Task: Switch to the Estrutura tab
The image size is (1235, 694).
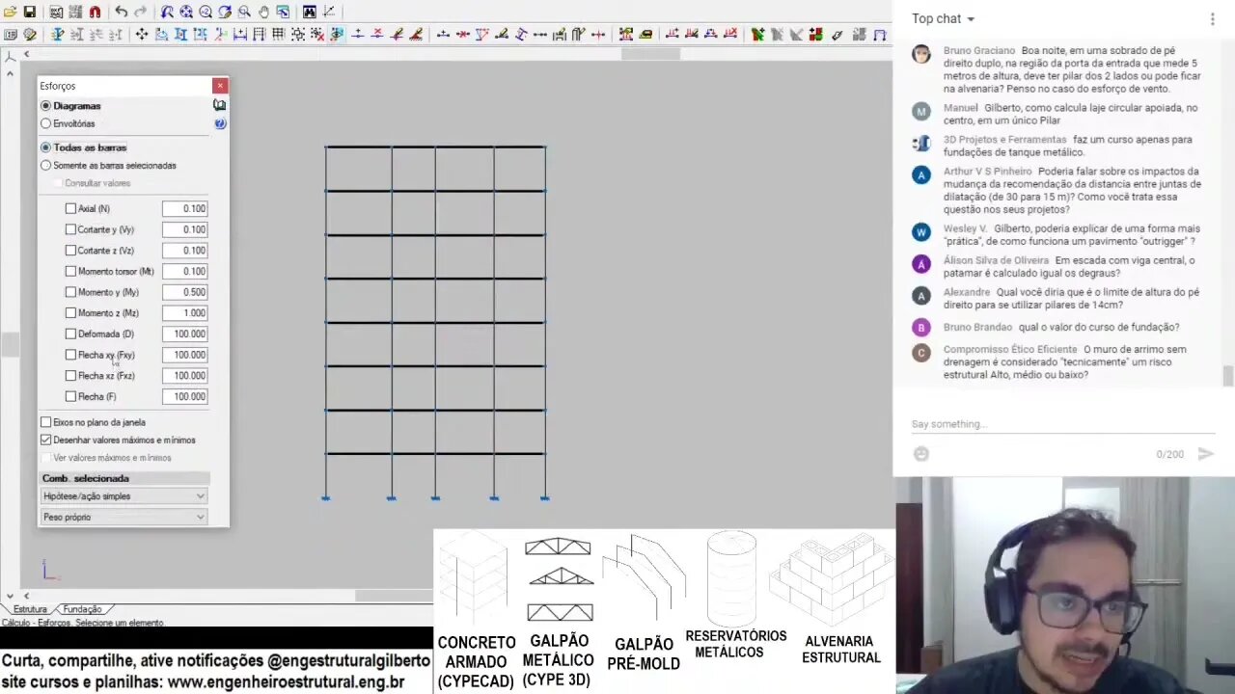Action: point(30,609)
